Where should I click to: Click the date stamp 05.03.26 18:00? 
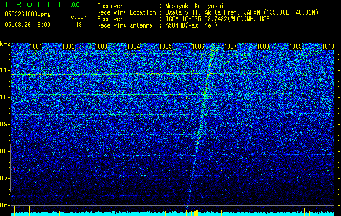28,25
